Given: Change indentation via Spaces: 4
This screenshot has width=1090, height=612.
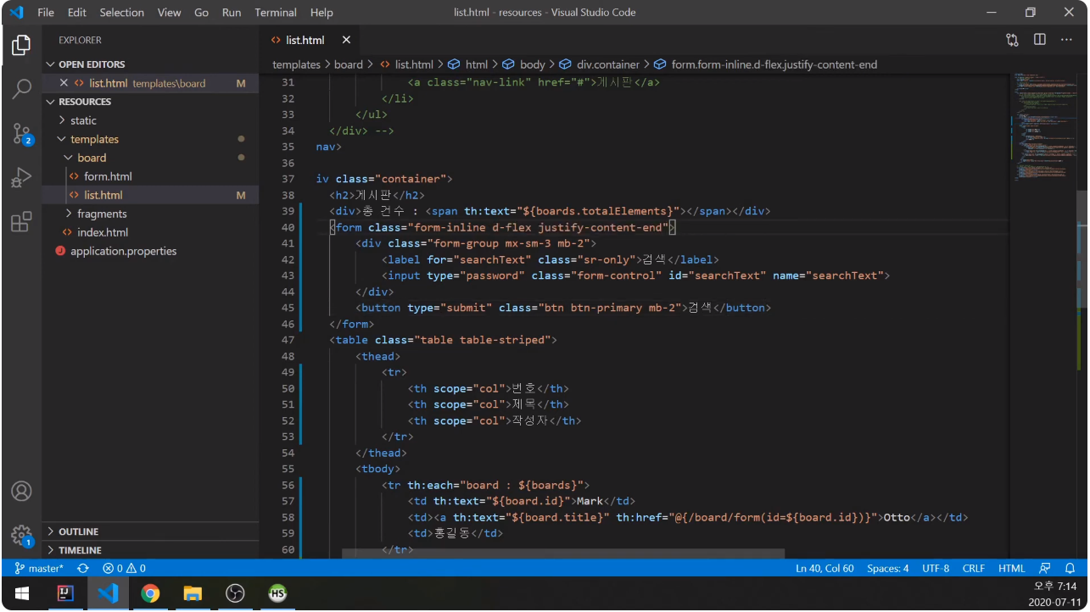Looking at the screenshot, I should (x=887, y=568).
